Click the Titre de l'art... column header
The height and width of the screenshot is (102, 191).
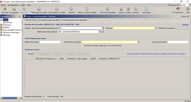[41, 59]
